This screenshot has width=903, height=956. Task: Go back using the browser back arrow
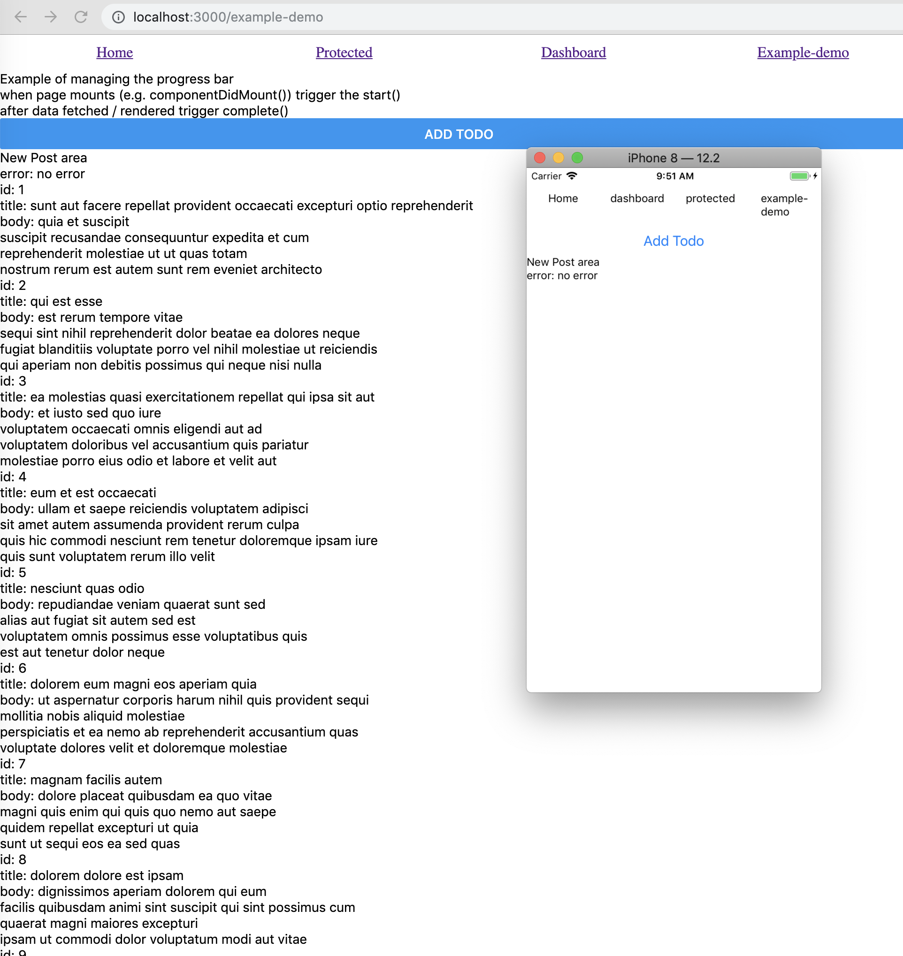pos(21,17)
